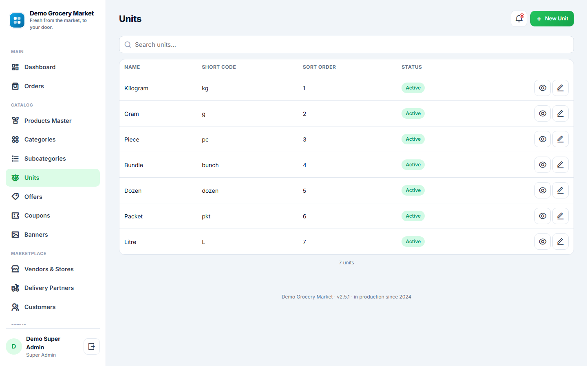View the Dozen unit details
This screenshot has width=587, height=366.
[x=543, y=190]
